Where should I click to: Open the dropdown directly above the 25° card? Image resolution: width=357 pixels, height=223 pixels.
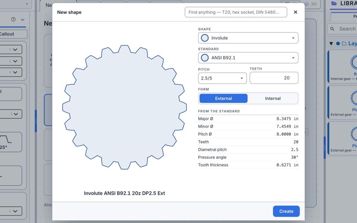tap(11, 114)
